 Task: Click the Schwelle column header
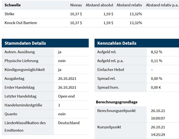tap(12, 5)
